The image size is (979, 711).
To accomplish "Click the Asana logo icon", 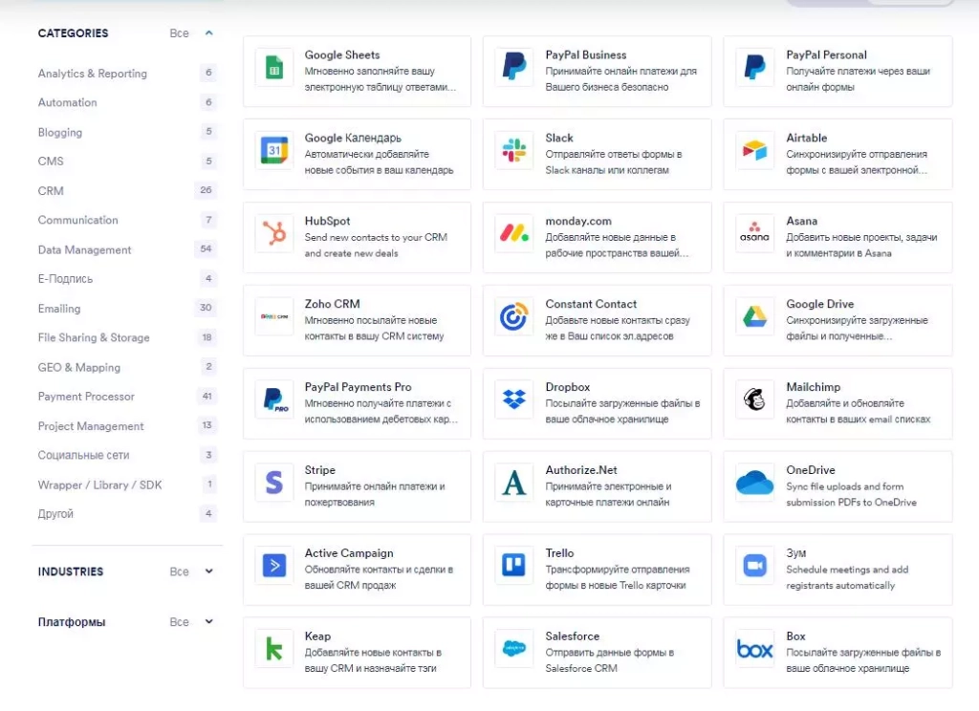I will click(755, 232).
